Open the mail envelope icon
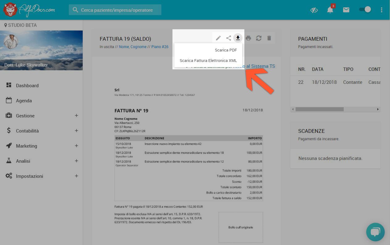The height and width of the screenshot is (245, 390). click(346, 10)
